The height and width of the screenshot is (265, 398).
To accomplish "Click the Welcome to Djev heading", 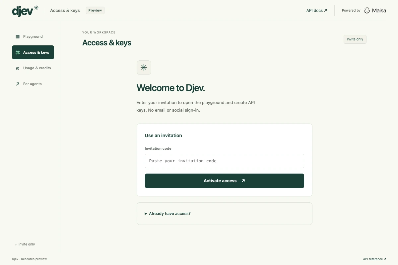I will (x=171, y=88).
